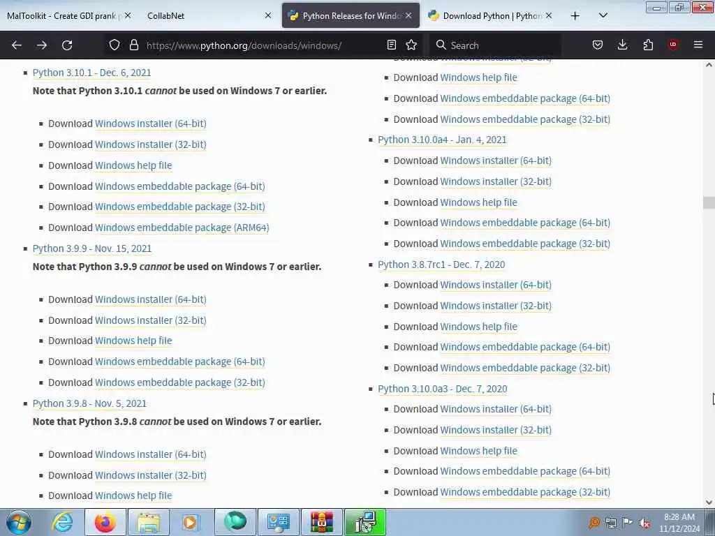Click the scrollbar up arrow
This screenshot has width=715, height=536.
(x=709, y=65)
